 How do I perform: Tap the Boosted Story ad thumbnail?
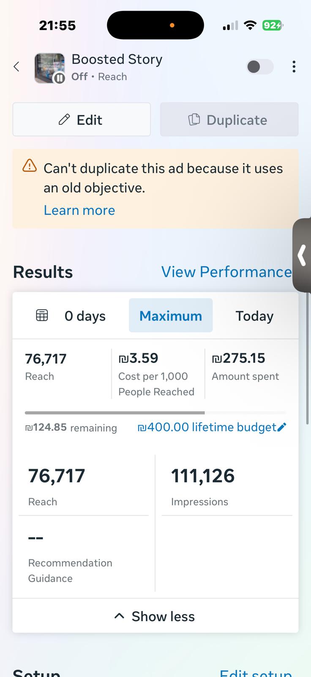[49, 68]
